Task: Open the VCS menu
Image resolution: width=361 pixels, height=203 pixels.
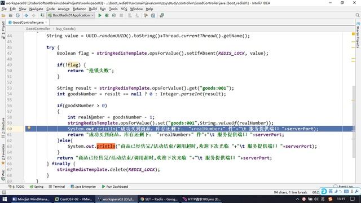Action: pyautogui.click(x=124, y=9)
